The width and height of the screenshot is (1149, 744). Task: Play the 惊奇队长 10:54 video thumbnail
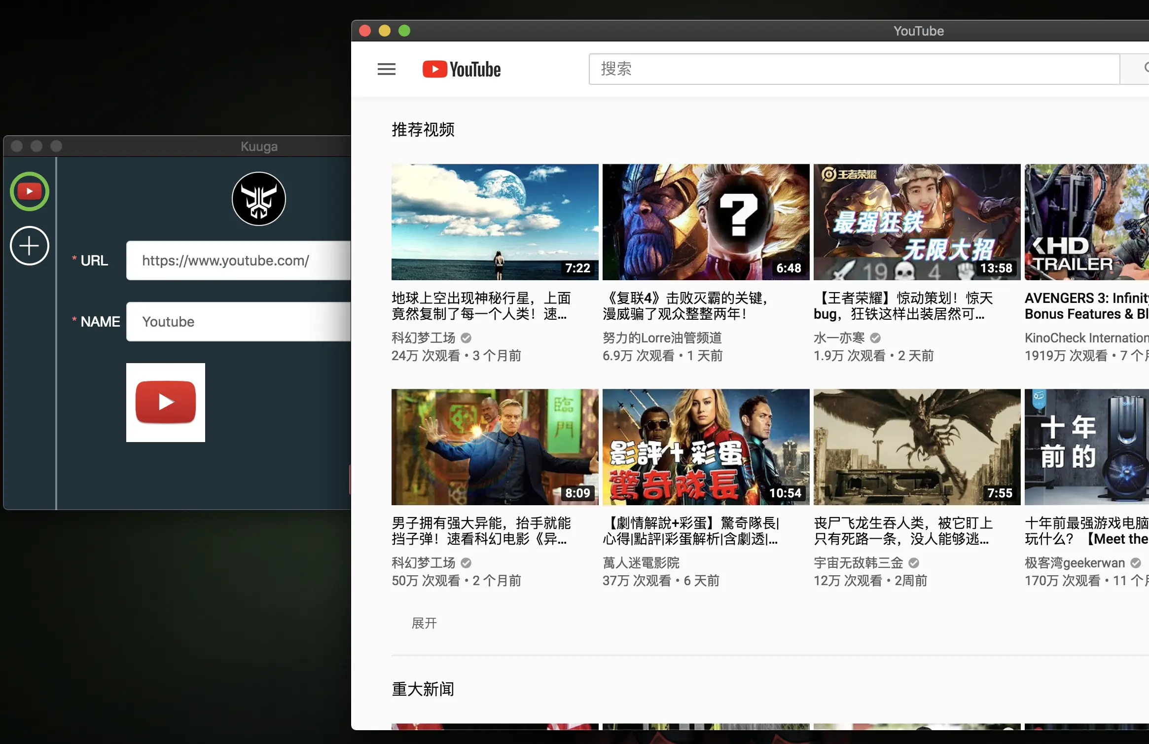(x=706, y=447)
